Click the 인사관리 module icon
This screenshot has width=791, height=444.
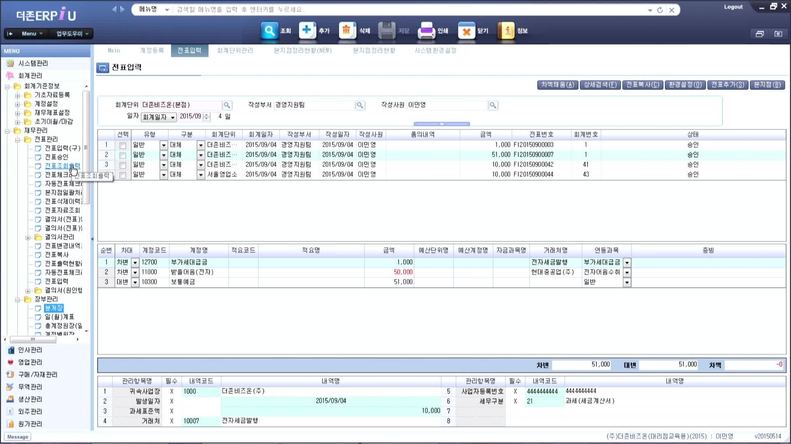point(11,350)
